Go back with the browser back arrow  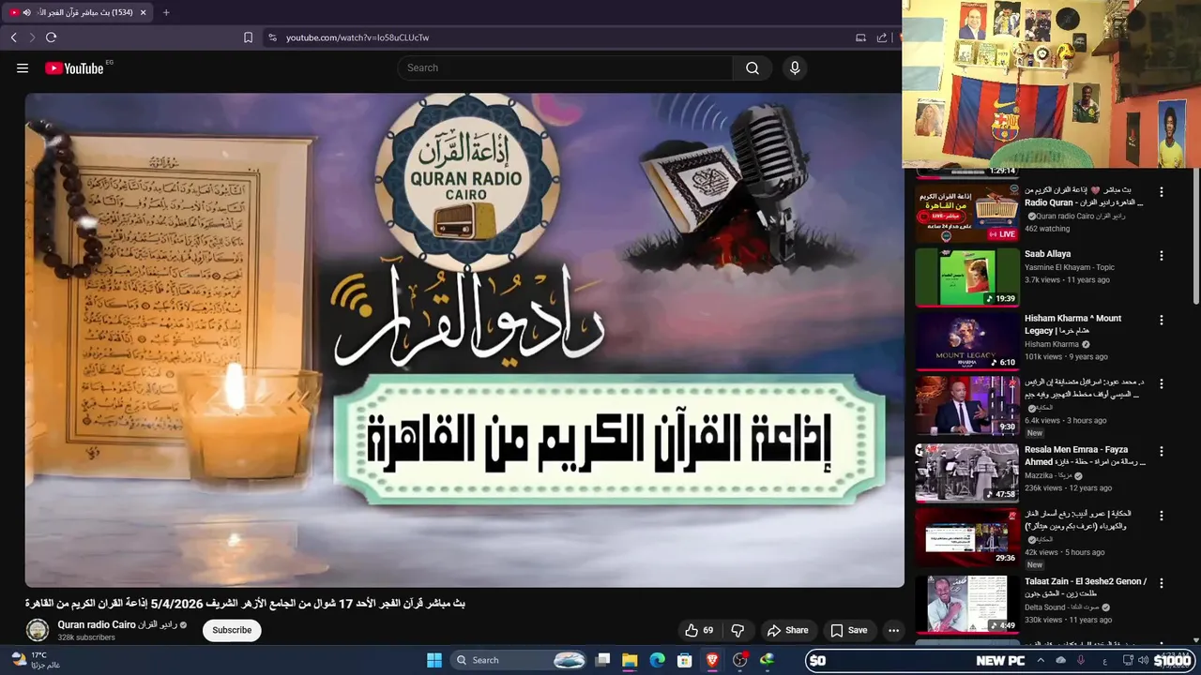click(x=13, y=37)
